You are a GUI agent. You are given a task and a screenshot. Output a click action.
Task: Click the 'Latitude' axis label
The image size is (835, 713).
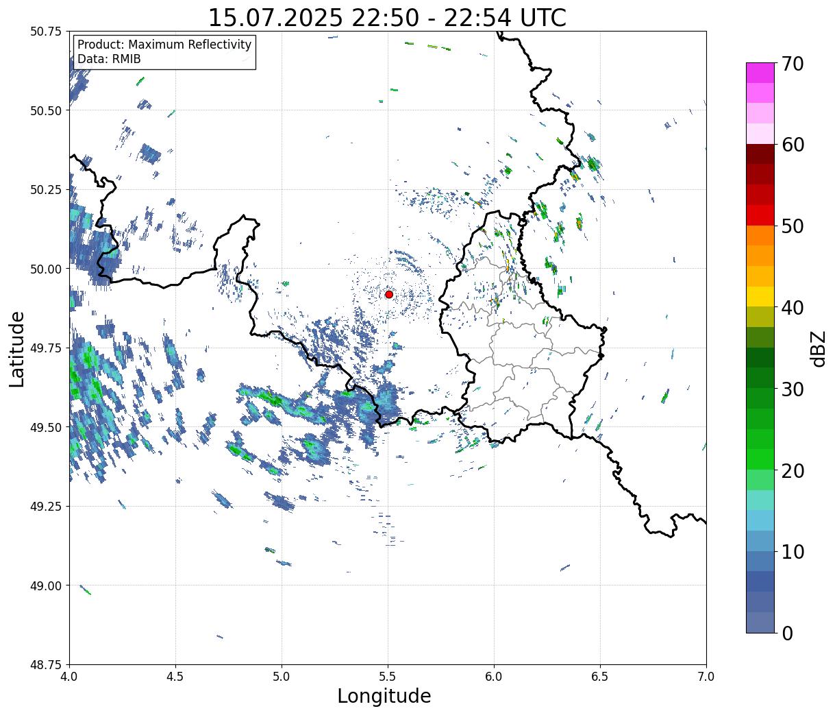17,348
